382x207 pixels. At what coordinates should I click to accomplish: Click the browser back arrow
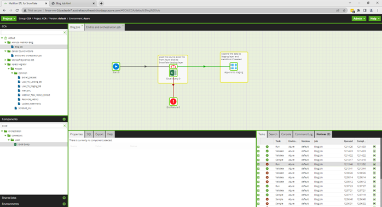click(x=4, y=10)
